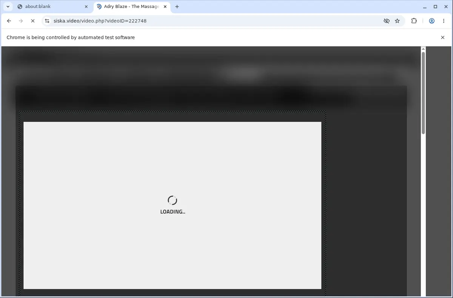The width and height of the screenshot is (453, 298).
Task: Open a new browser tab
Action: tap(177, 6)
